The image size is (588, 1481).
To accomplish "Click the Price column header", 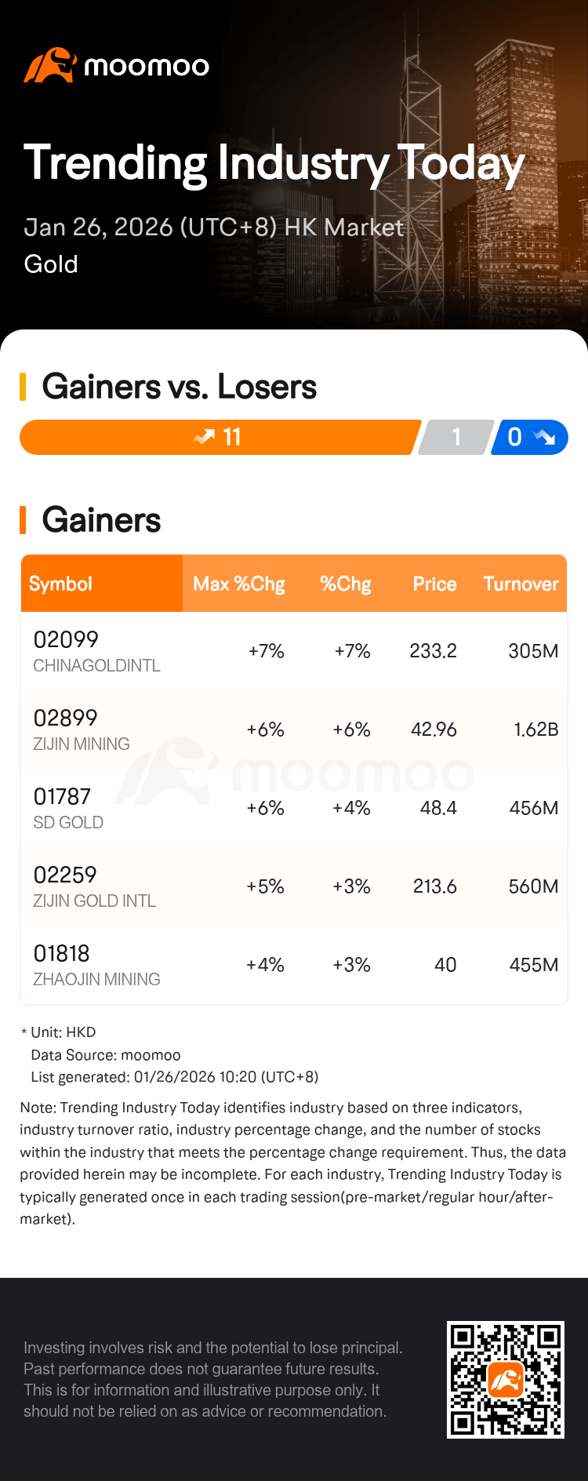I will click(435, 584).
